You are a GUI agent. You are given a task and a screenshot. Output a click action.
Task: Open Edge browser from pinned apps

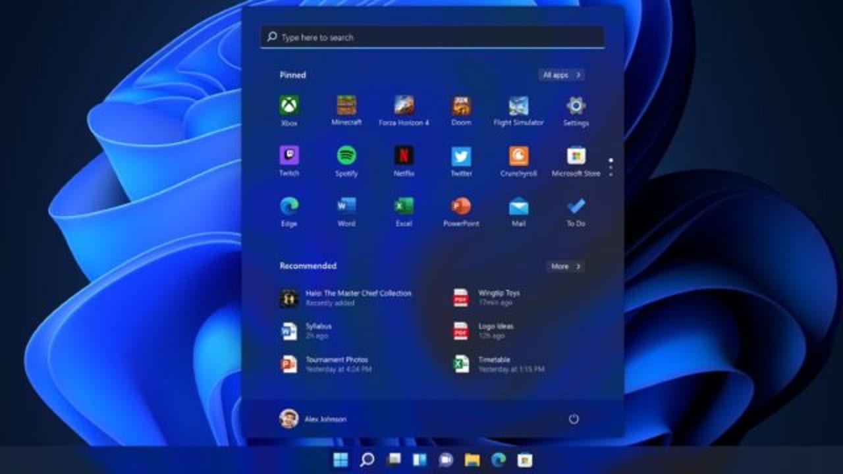[289, 211]
